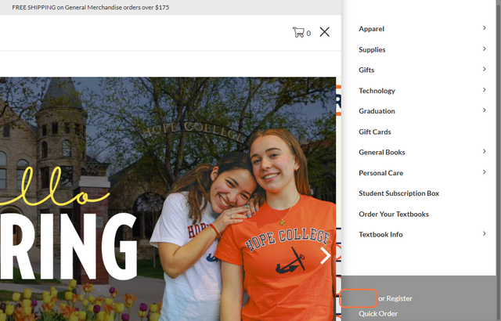Click the hello spring hero banner image

point(168,199)
